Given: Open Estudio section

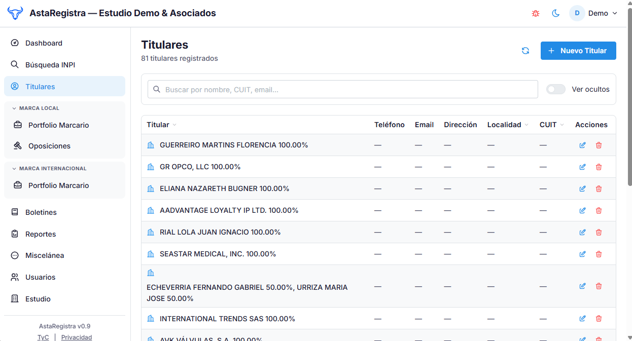Looking at the screenshot, I should tap(64, 299).
